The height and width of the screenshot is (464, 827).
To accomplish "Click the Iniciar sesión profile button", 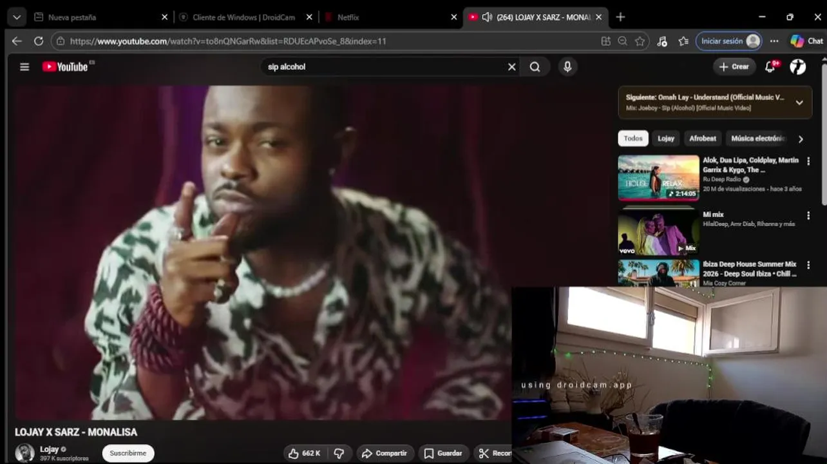I will pyautogui.click(x=729, y=41).
